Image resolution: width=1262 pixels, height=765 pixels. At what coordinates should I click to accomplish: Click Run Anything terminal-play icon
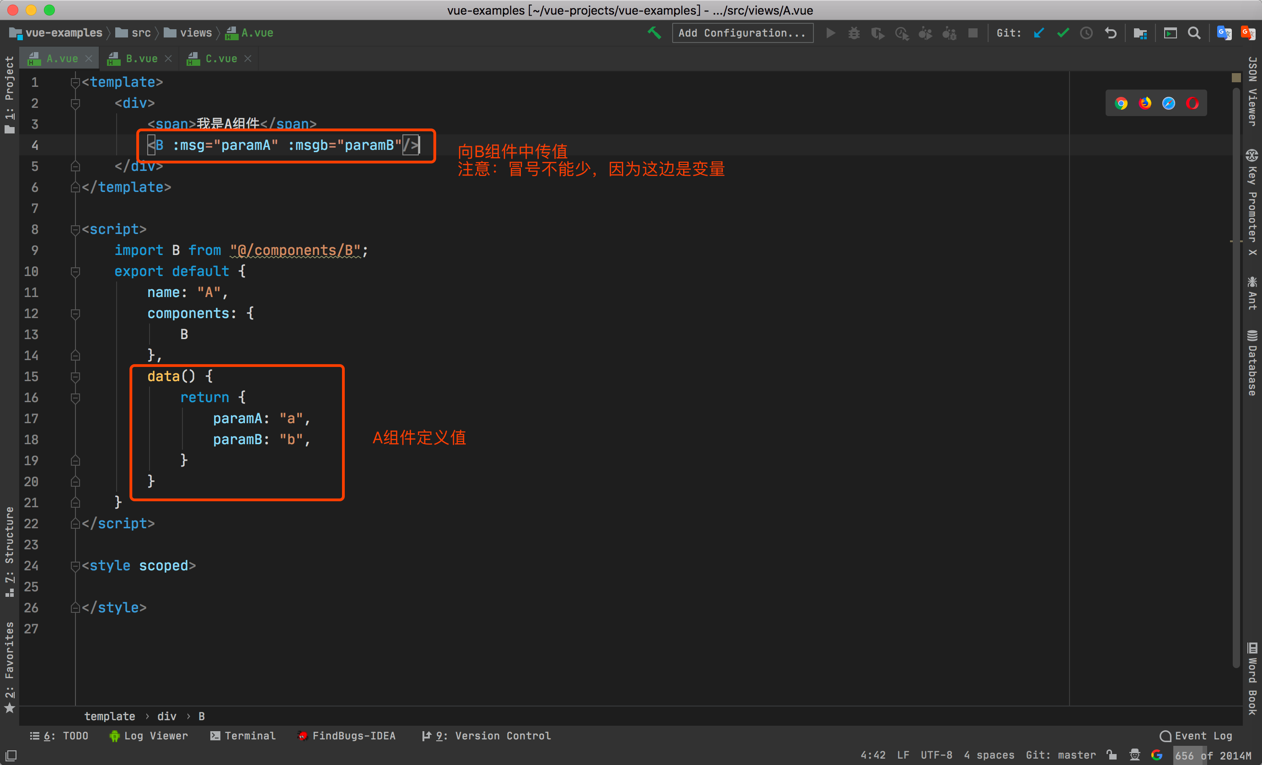click(x=1170, y=33)
